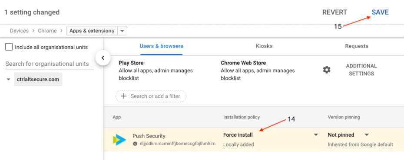Open the Chrome breadcrumb link
Screen dimensions: 404x160
(47, 31)
